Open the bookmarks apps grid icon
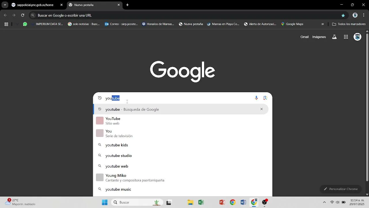The width and height of the screenshot is (369, 208). (x=6, y=24)
